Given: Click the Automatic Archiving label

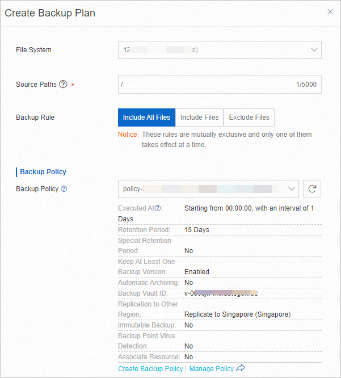Looking at the screenshot, I should [149, 283].
